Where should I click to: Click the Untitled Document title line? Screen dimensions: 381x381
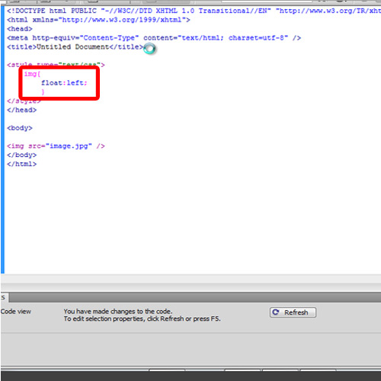pyautogui.click(x=75, y=47)
